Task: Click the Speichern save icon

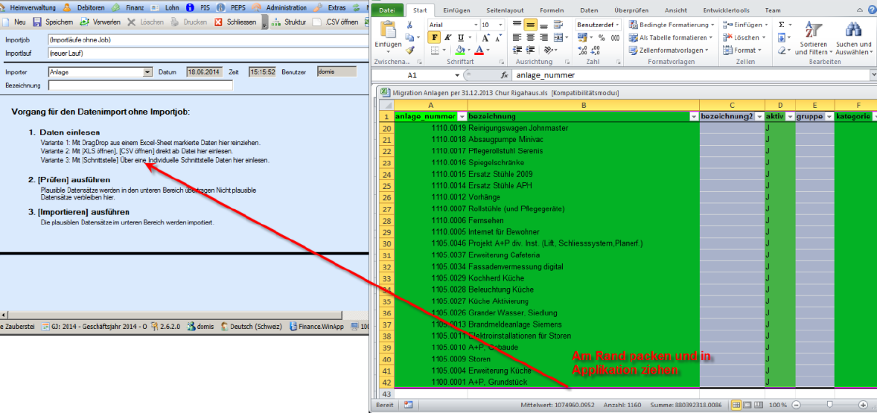Action: [37, 22]
